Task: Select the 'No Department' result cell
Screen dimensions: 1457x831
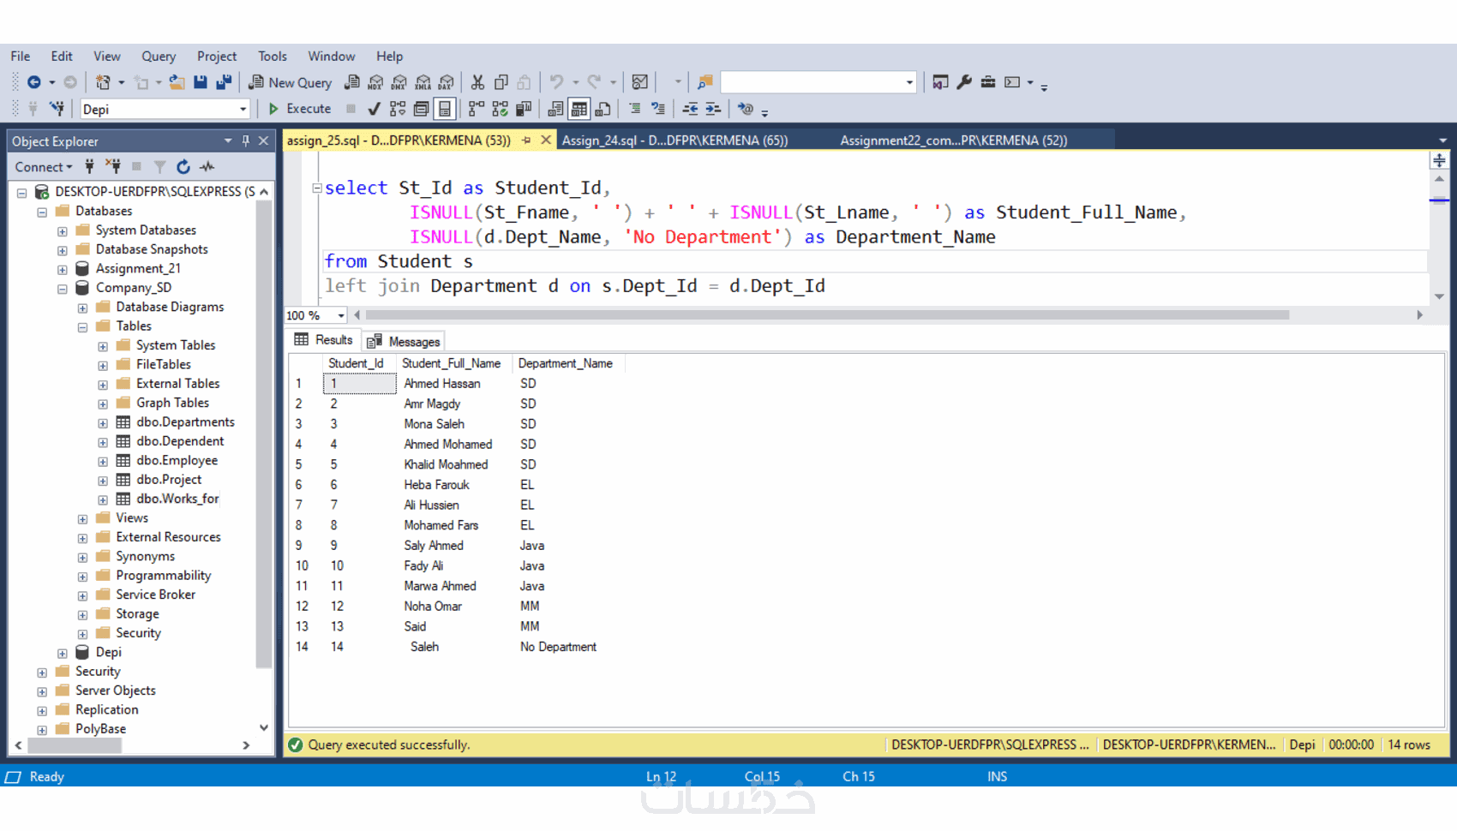Action: (x=558, y=647)
